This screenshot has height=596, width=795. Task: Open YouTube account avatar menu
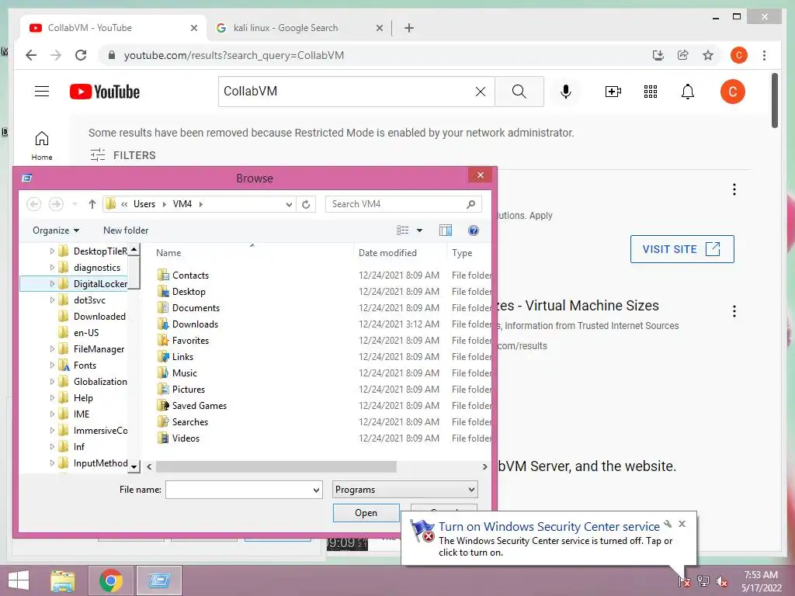tap(733, 92)
